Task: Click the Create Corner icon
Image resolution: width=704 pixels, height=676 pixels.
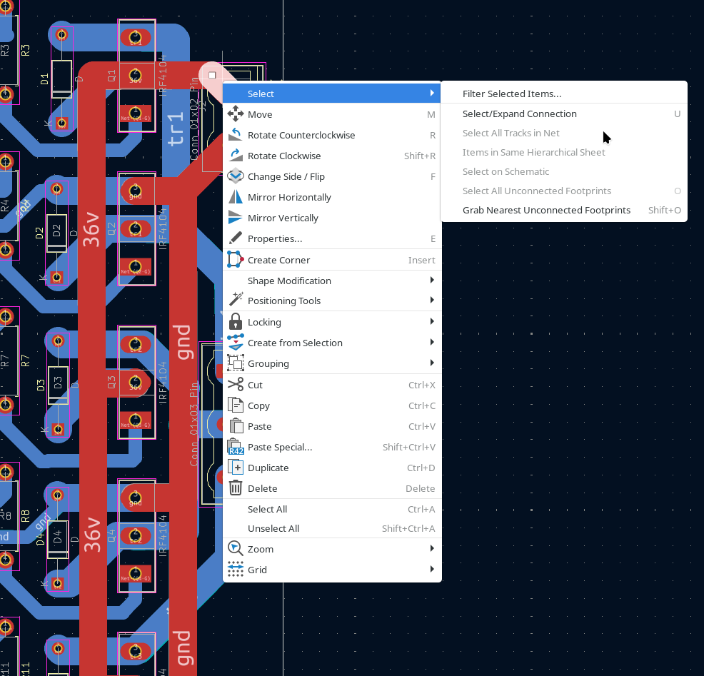Action: 235,260
